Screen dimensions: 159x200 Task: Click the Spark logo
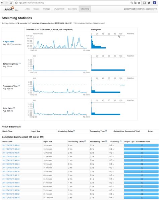click(9, 9)
